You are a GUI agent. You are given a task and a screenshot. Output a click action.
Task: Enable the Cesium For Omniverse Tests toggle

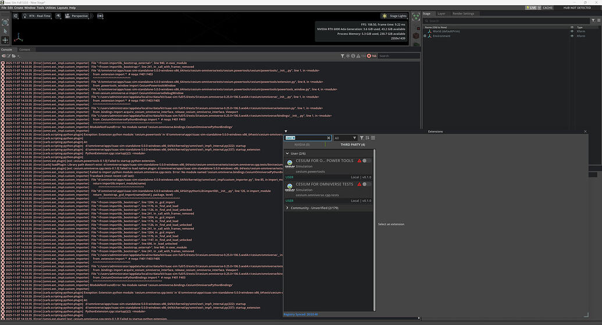coord(366,184)
